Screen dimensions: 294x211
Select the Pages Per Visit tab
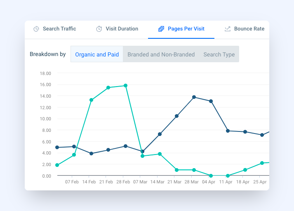tap(181, 29)
